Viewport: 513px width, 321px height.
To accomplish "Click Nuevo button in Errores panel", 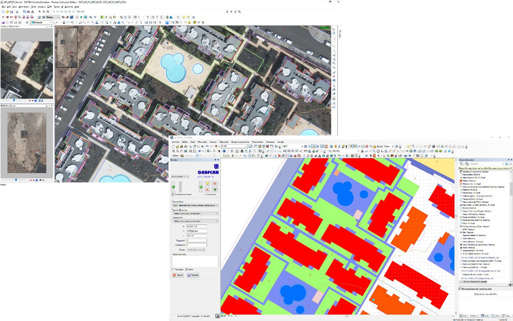I will coord(178,275).
